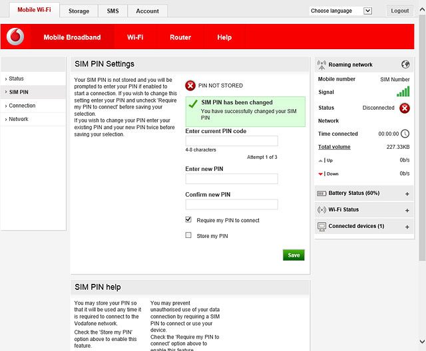Click the Wi-Fi Status signal icon
The width and height of the screenshot is (426, 351).
321,209
